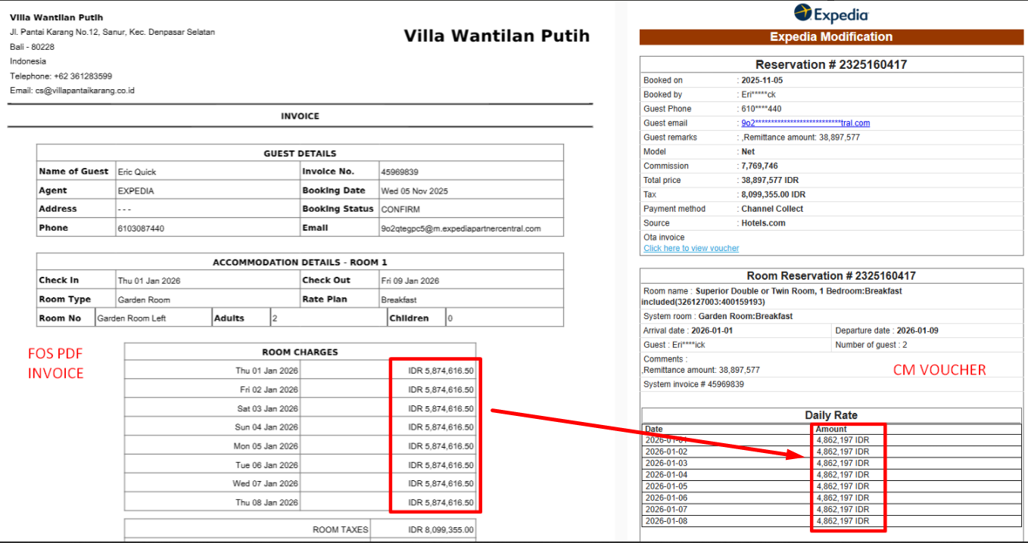Select the large 'Villa Wantilan Putih' title
Screen dimensions: 1028x543
pyautogui.click(x=497, y=36)
